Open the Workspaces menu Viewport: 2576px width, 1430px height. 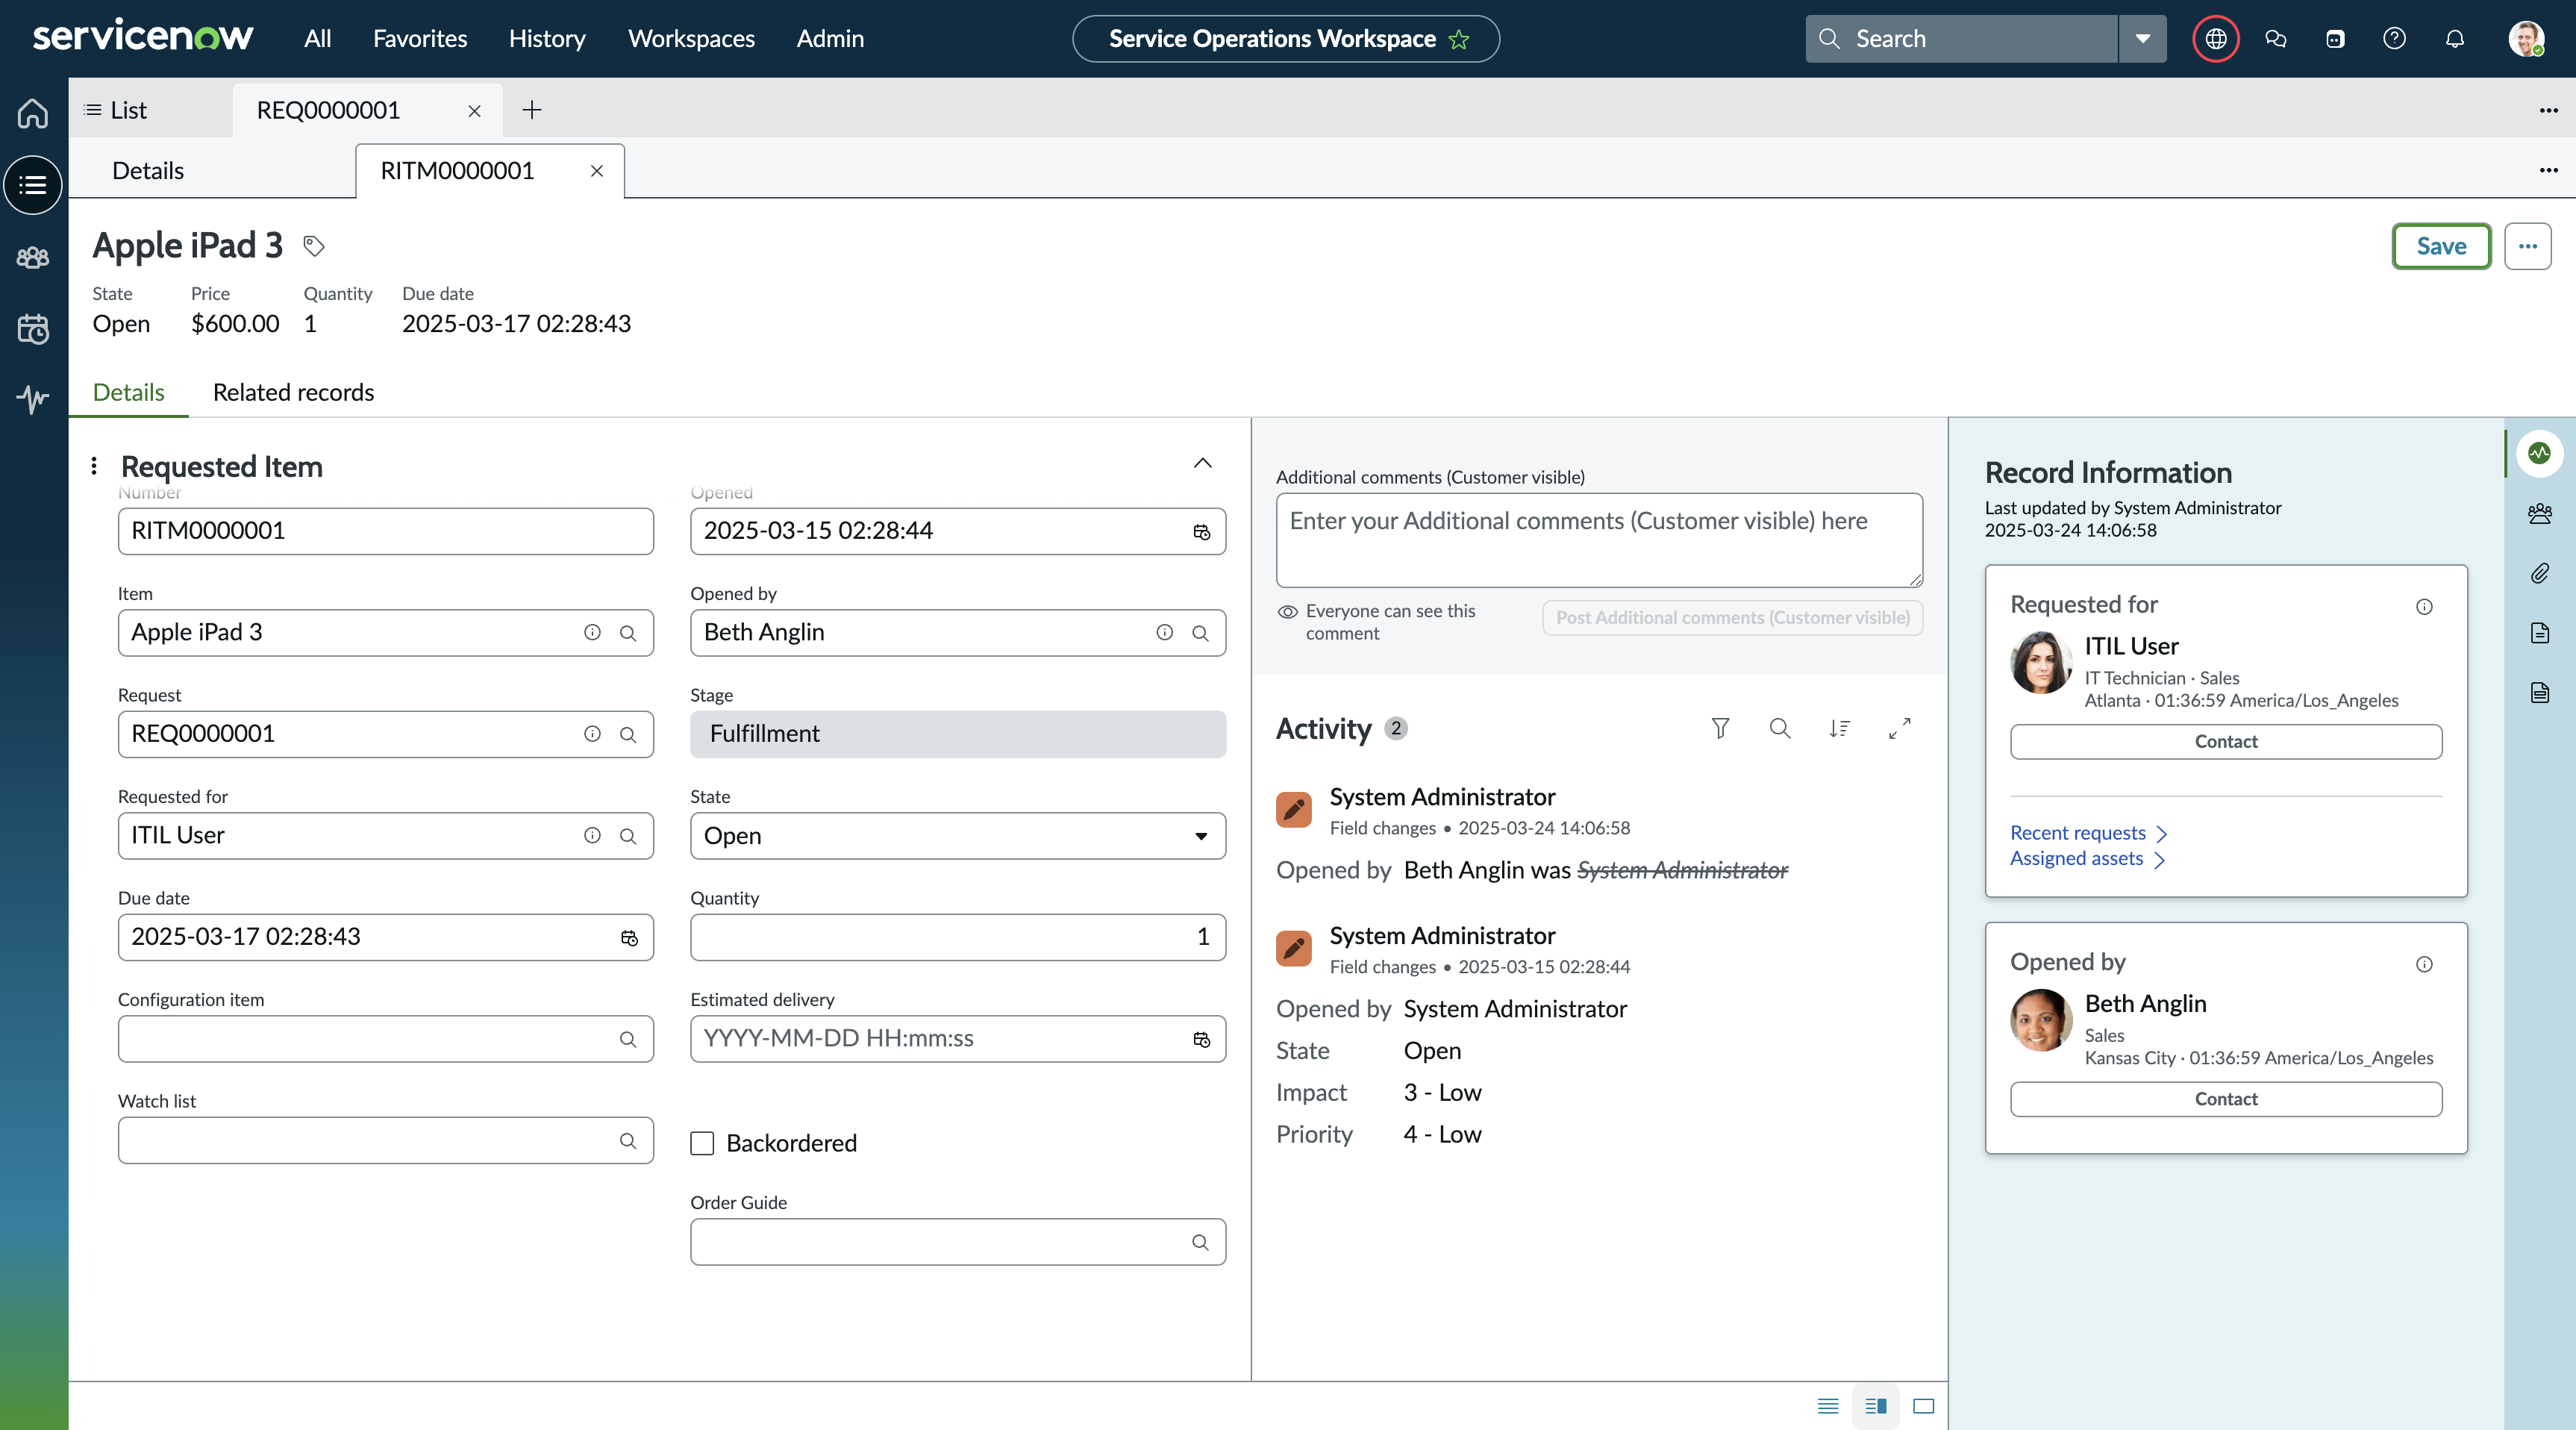[x=691, y=39]
